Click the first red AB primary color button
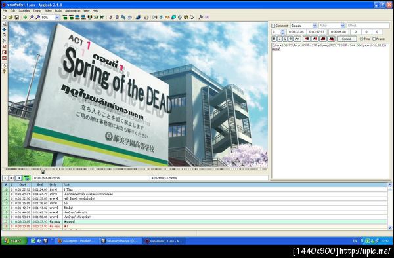The image size is (394, 258). [307, 39]
